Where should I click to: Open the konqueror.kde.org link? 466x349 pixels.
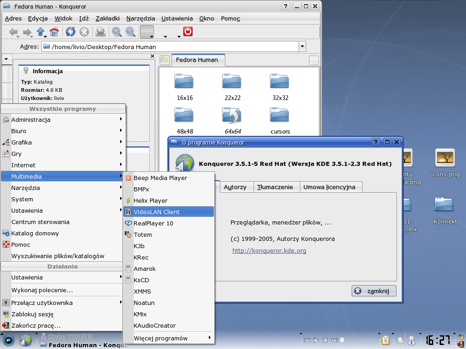point(269,250)
